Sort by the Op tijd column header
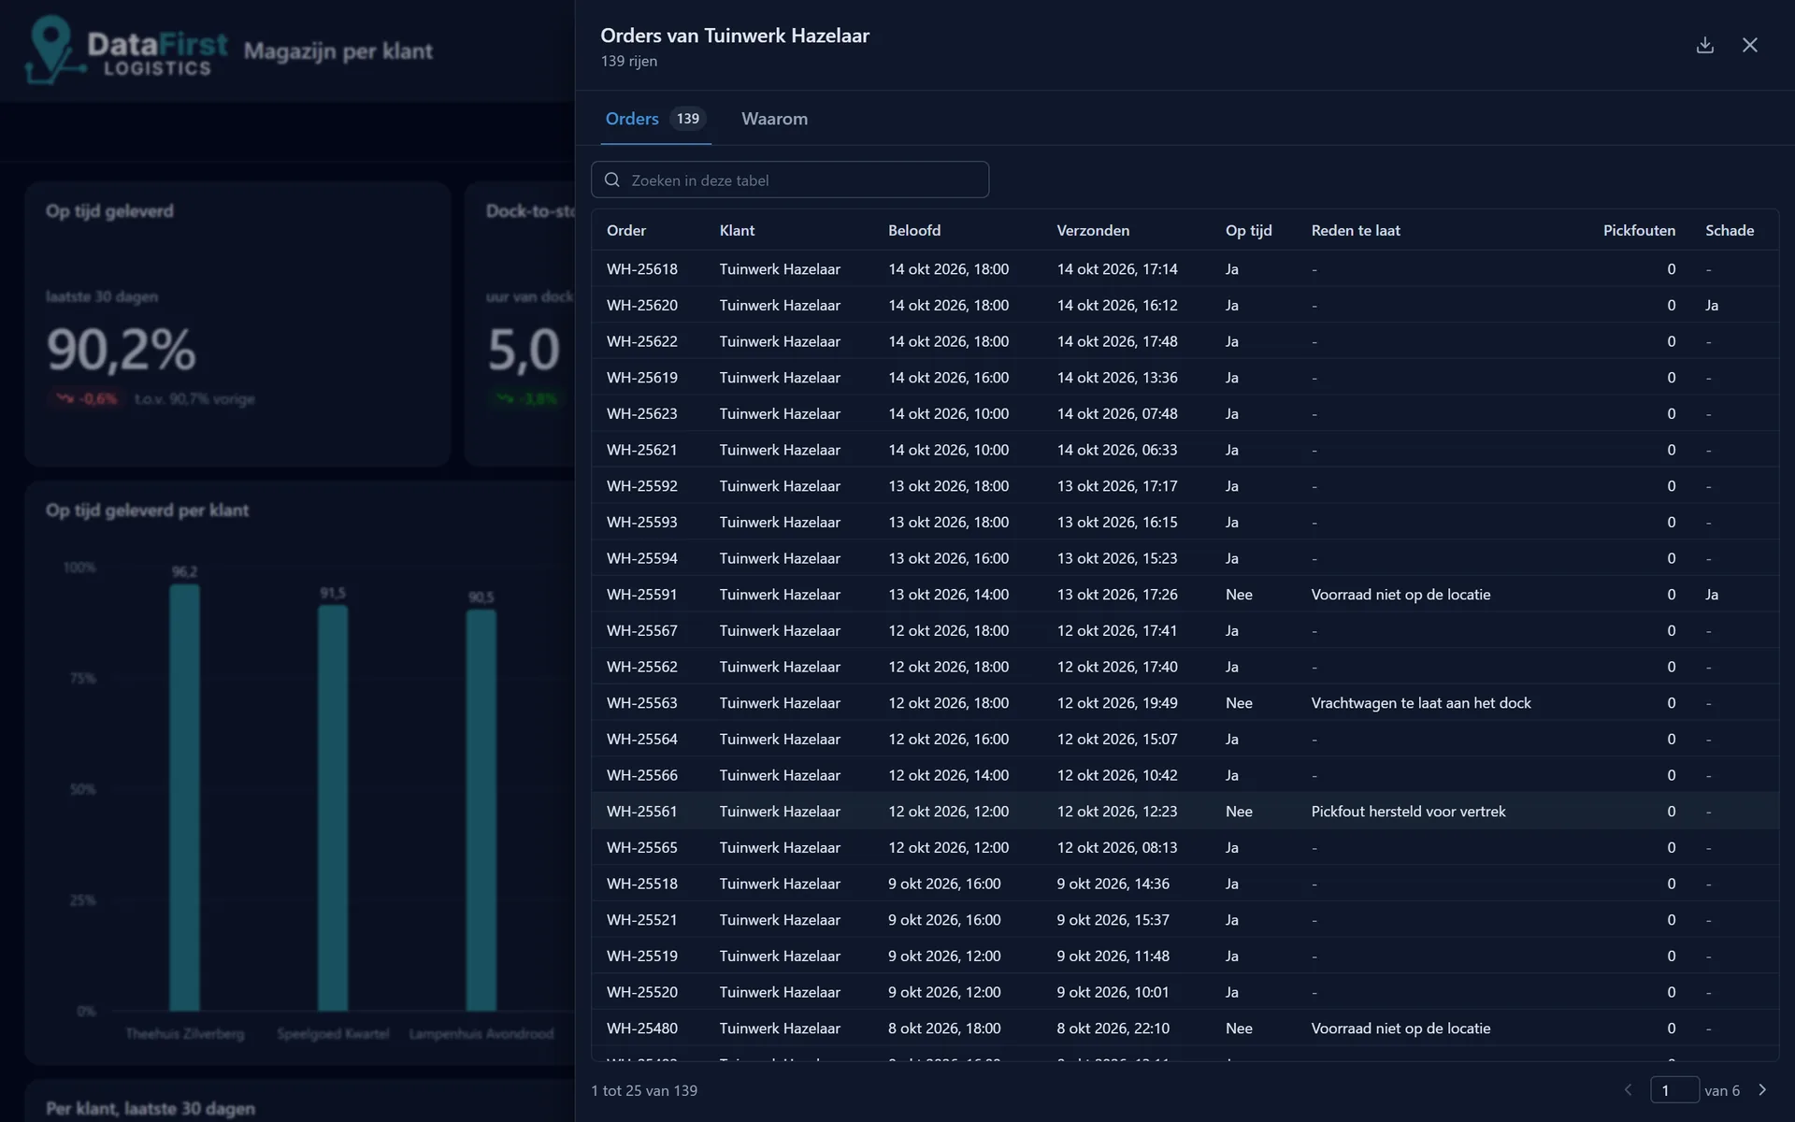Viewport: 1795px width, 1122px height. (1248, 230)
